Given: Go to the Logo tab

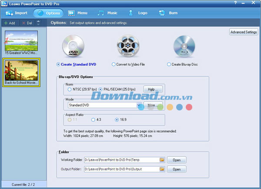Looking at the screenshot, I should 138,13.
